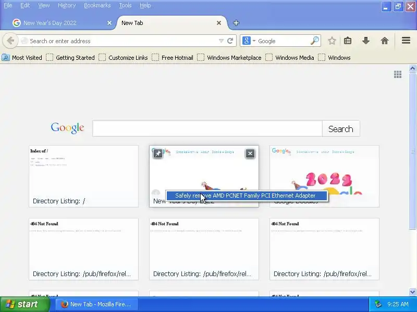Click the vertical scrollbar thumb
The image size is (417, 312).
[x=412, y=151]
